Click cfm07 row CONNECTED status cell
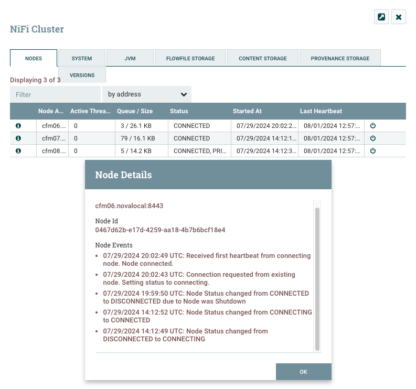Screen dimensions: 416x389 199,138
